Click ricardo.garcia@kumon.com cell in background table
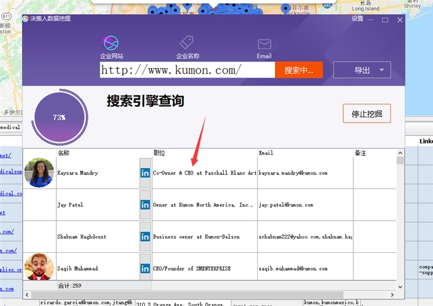The height and width of the screenshot is (306, 433). tap(87, 303)
